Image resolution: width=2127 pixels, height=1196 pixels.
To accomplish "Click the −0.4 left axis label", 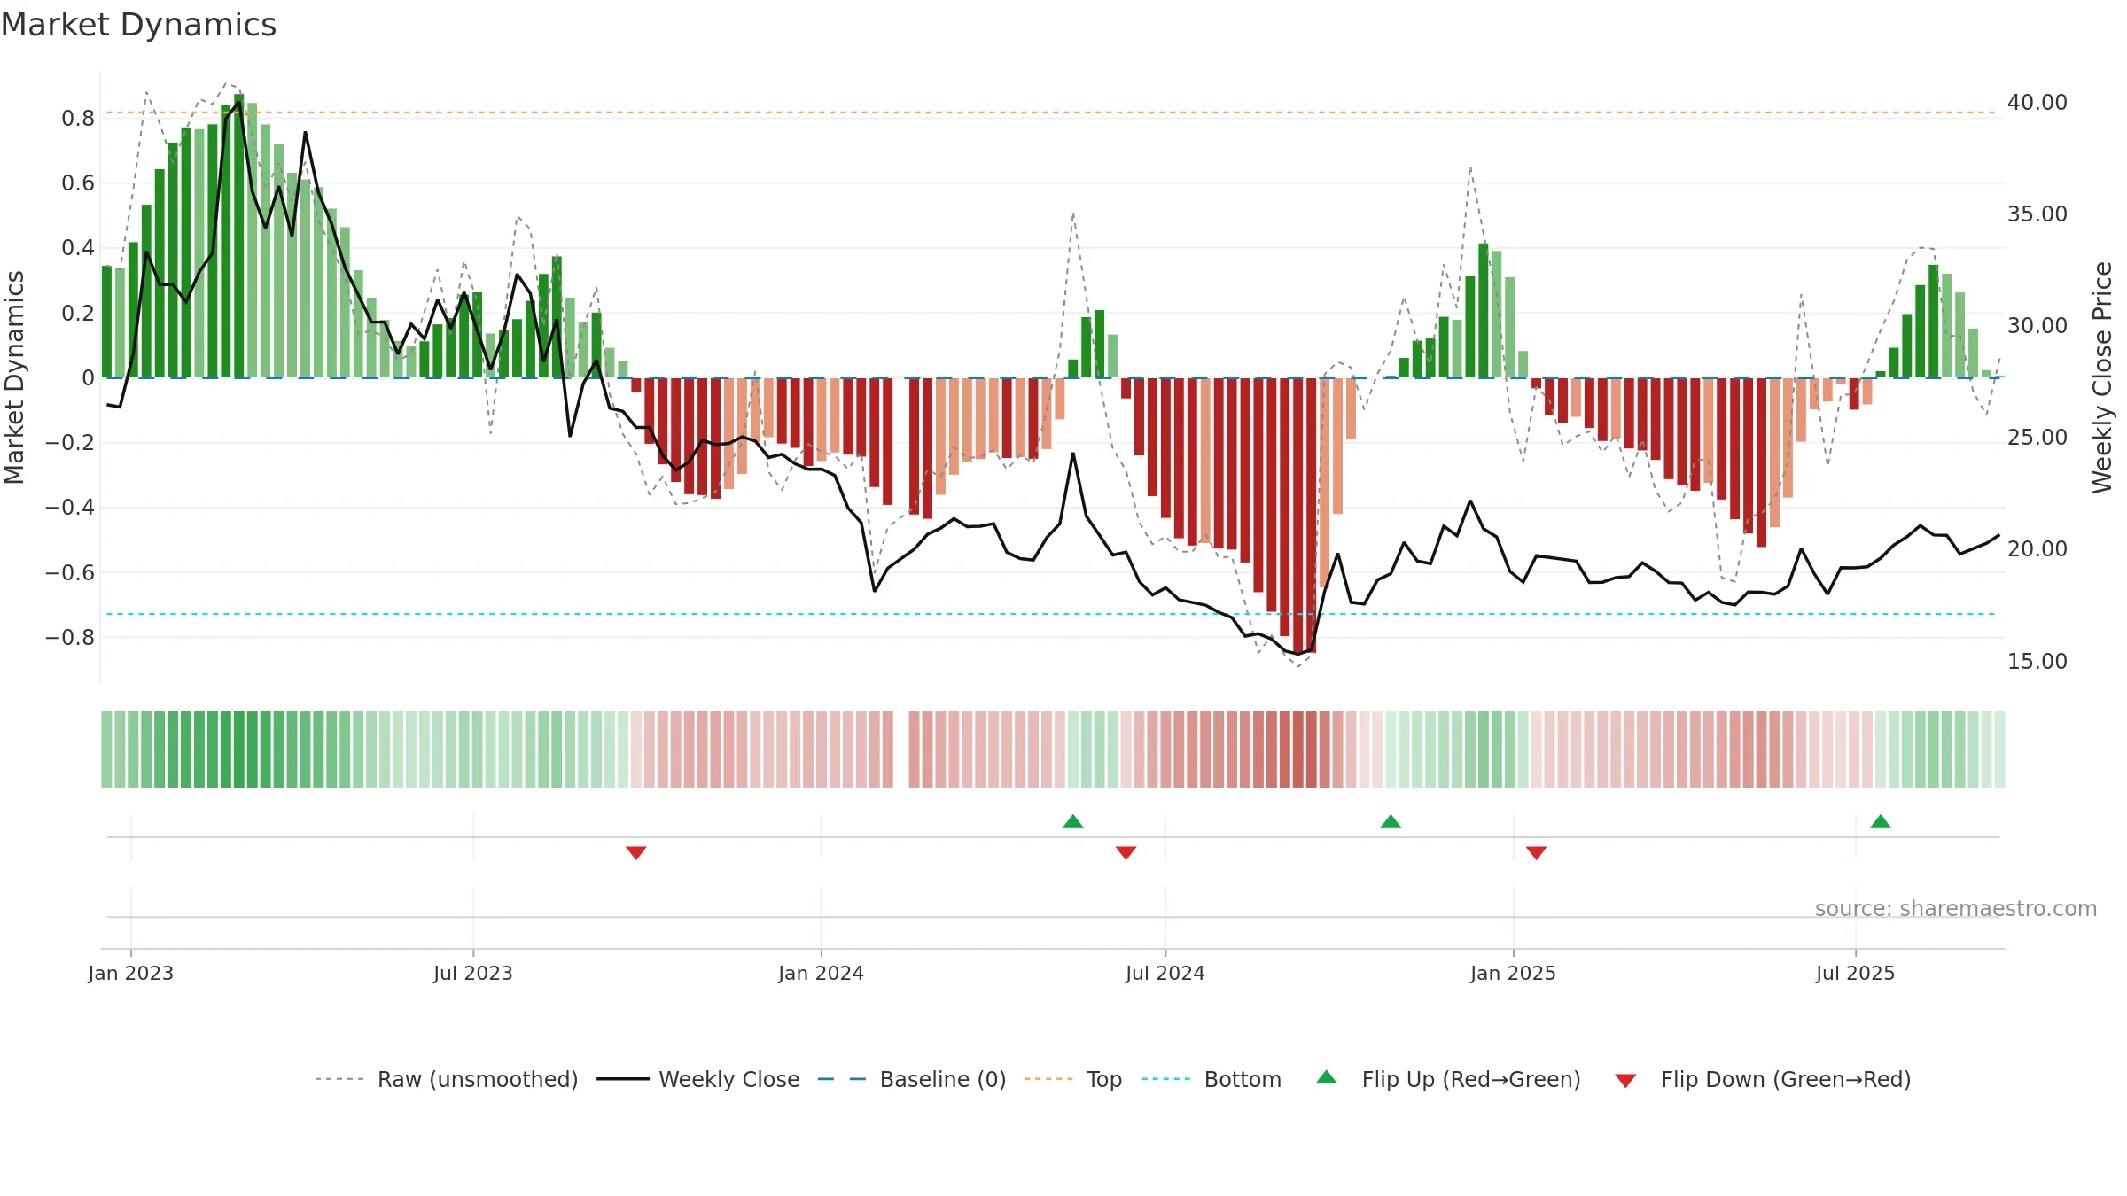I will coord(70,508).
